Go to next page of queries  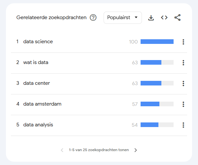pyautogui.click(x=136, y=150)
